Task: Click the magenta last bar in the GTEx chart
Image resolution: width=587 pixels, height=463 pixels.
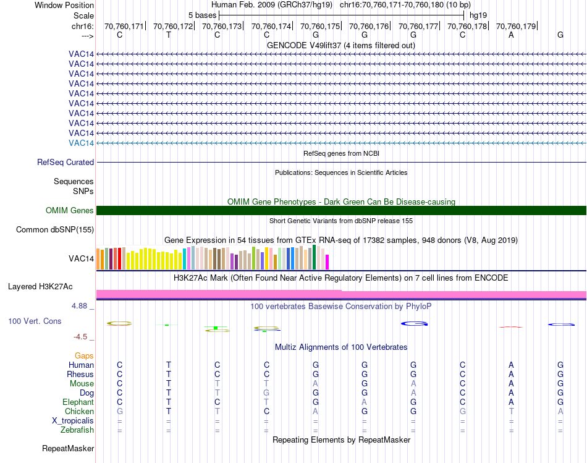Action: (x=327, y=262)
